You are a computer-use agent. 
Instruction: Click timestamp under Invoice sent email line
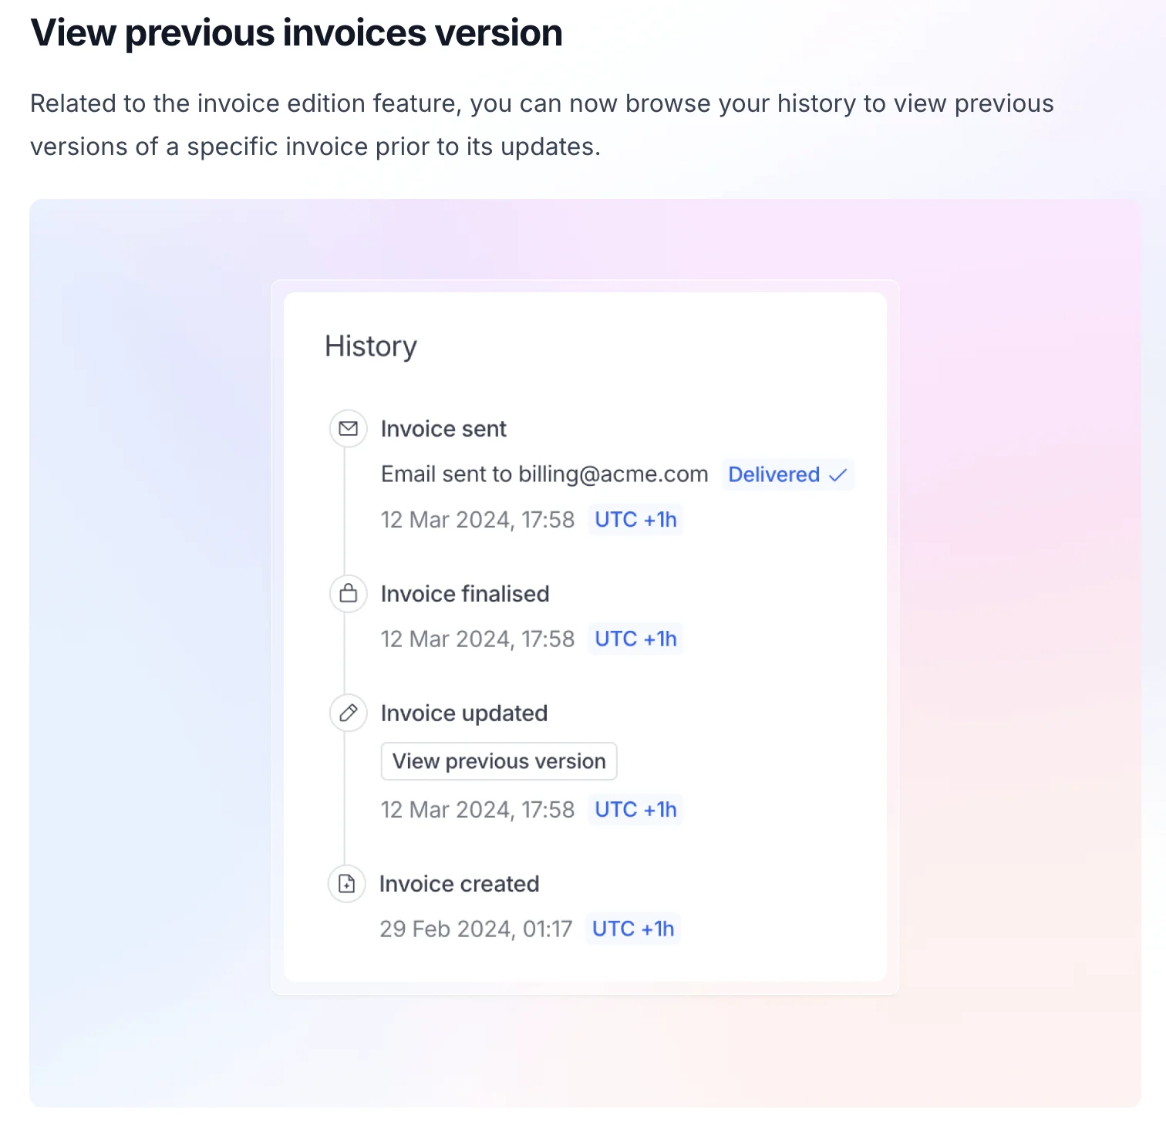coord(477,520)
